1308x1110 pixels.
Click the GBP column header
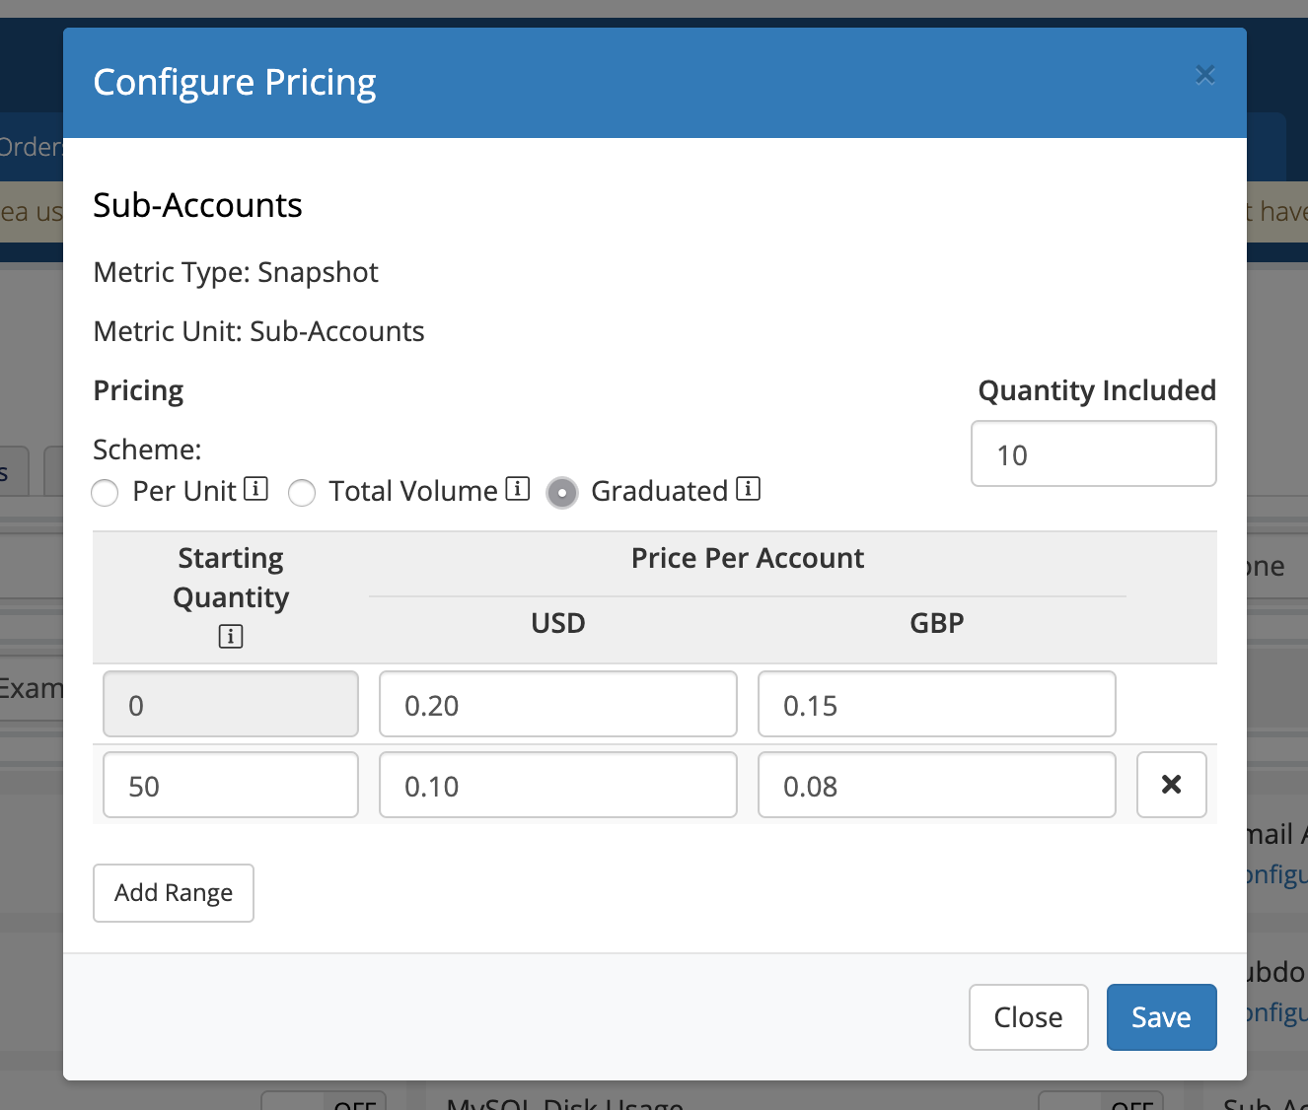point(937,623)
